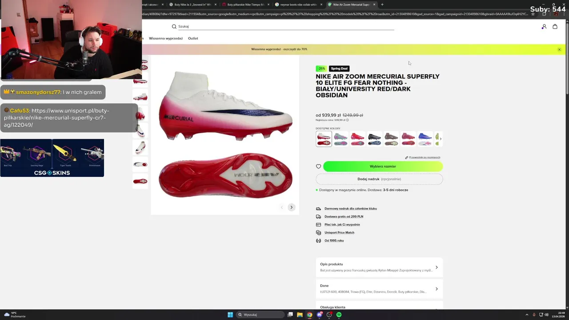Open the Wiosenna wyprzedaż menu item
The image size is (569, 320).
pos(166,38)
